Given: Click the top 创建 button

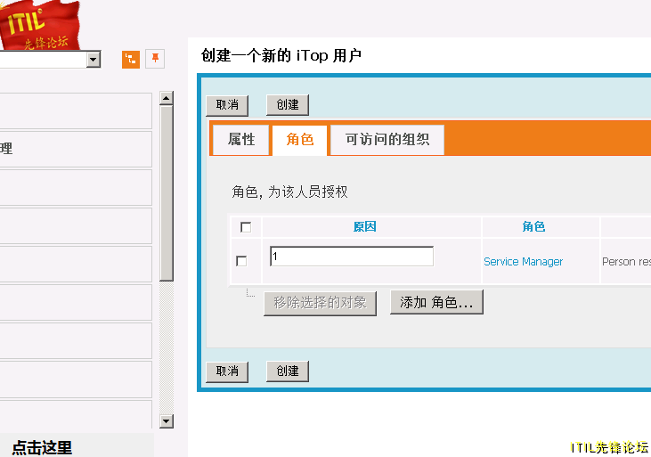Looking at the screenshot, I should [x=288, y=105].
